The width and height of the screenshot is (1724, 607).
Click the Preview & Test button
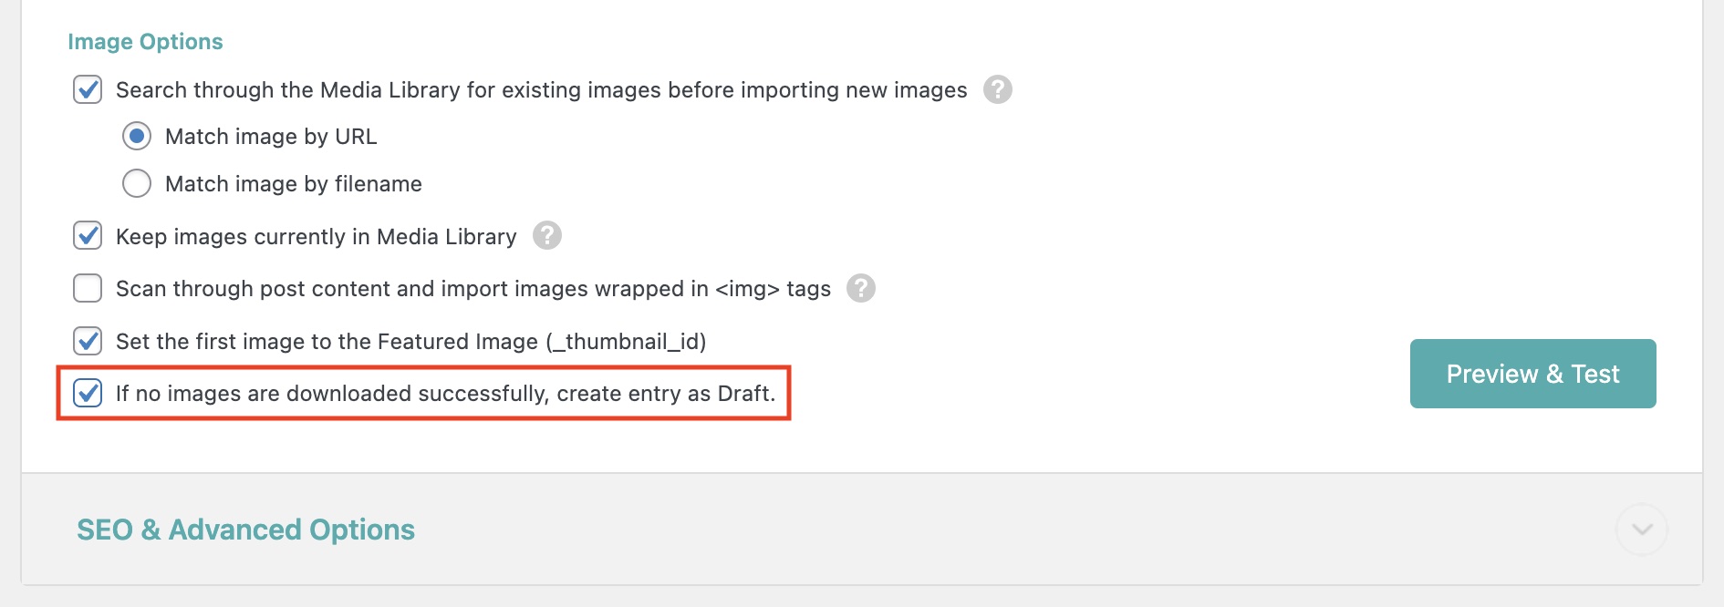click(x=1532, y=374)
